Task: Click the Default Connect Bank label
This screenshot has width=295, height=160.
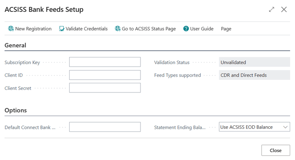Action: (30, 128)
